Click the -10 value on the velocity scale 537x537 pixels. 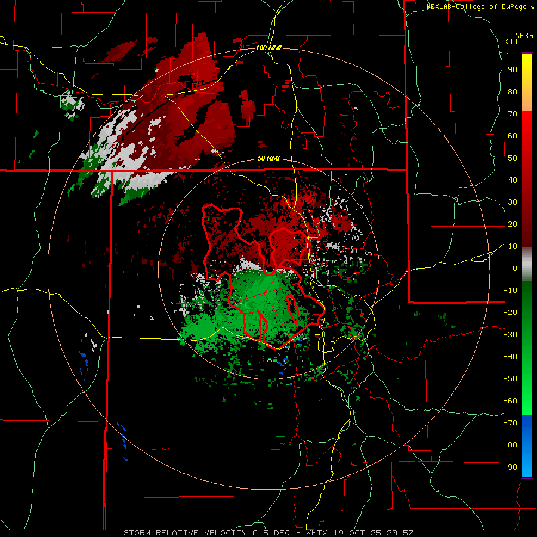(510, 291)
